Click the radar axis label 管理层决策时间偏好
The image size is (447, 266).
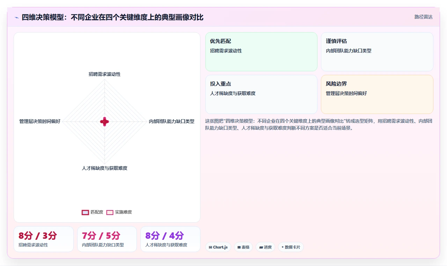click(40, 121)
